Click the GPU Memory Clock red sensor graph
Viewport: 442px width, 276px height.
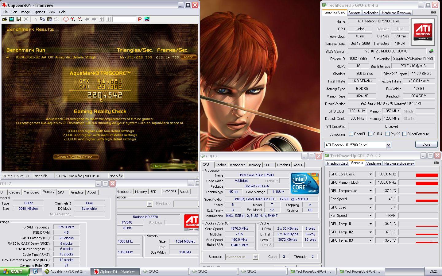(x=418, y=182)
